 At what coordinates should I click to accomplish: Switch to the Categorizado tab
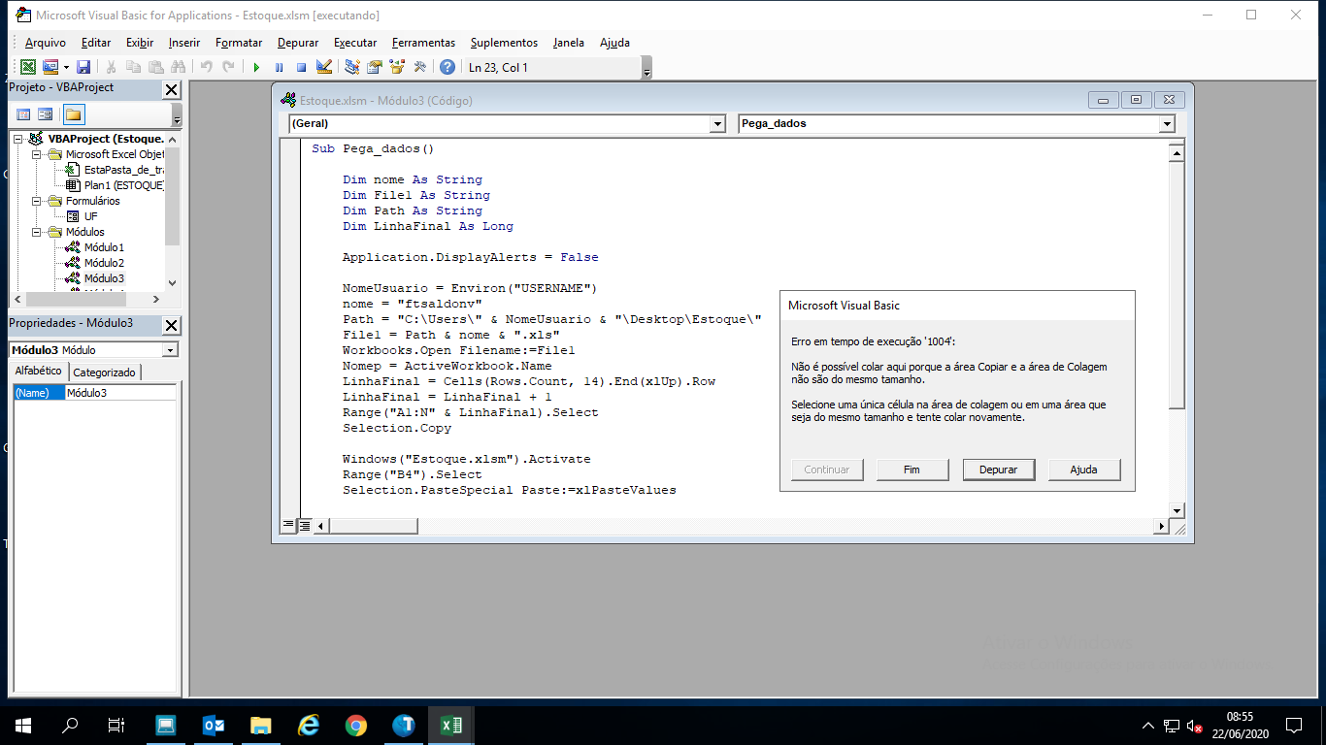point(105,372)
